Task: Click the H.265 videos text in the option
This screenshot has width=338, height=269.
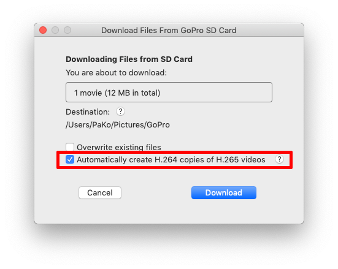Action: click(241, 160)
